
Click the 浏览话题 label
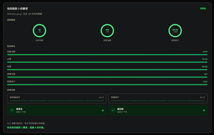pyautogui.click(x=107, y=40)
